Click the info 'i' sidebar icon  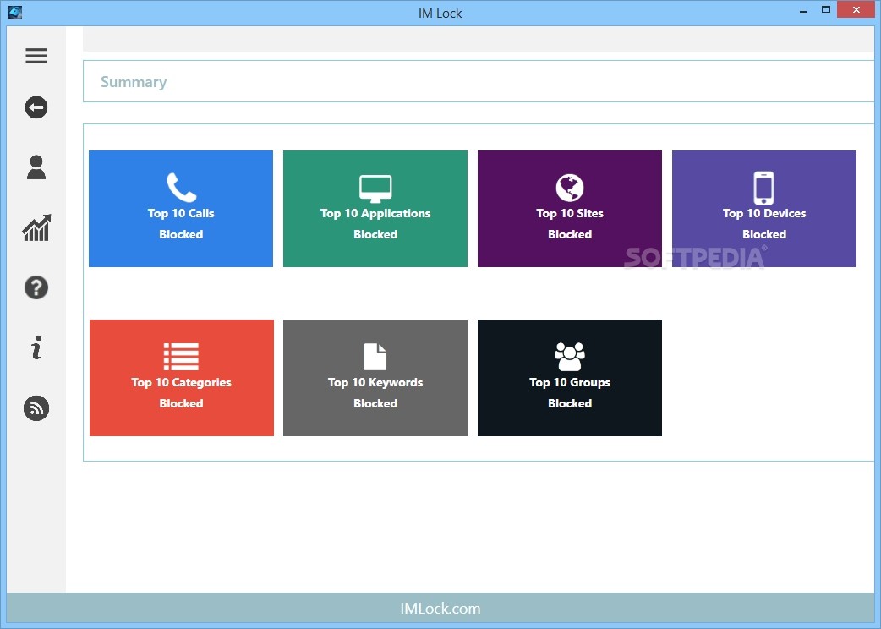[36, 347]
